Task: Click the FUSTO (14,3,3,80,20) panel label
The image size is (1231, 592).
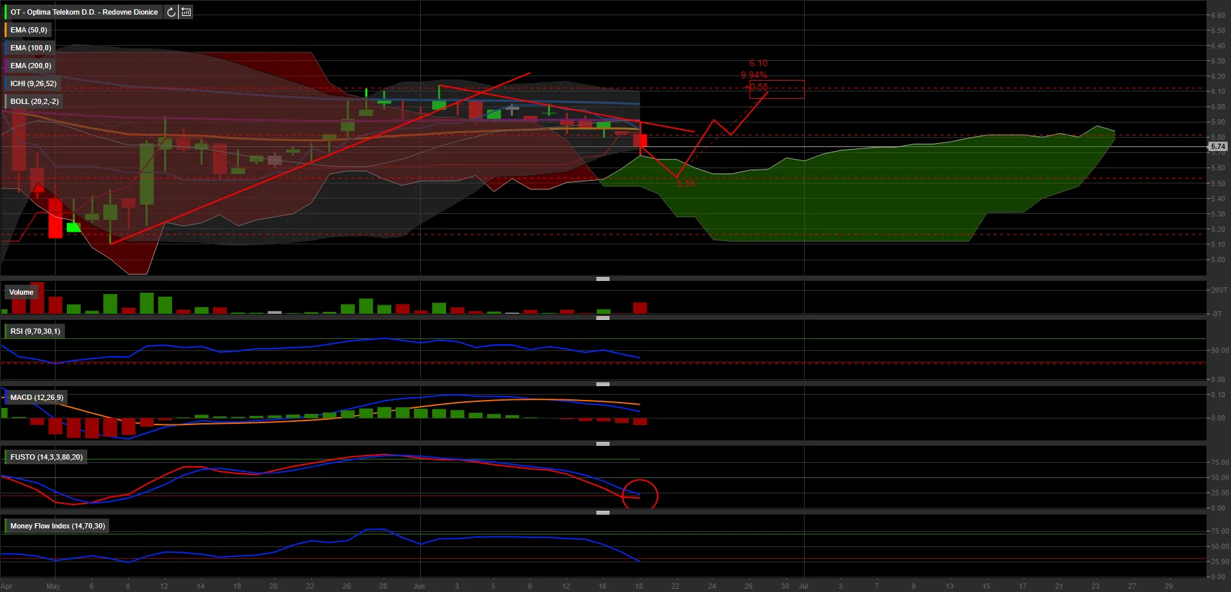Action: pyautogui.click(x=46, y=457)
